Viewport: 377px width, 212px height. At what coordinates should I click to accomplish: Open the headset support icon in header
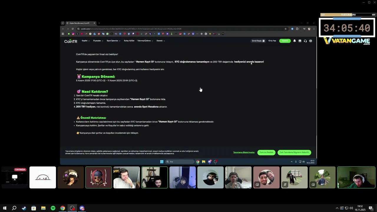click(305, 41)
